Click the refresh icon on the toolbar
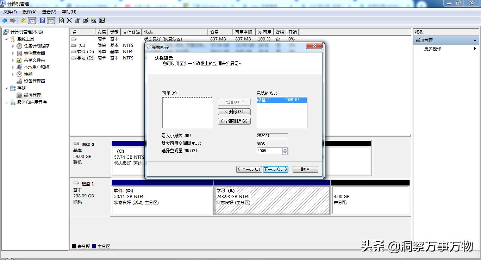 pos(62,20)
